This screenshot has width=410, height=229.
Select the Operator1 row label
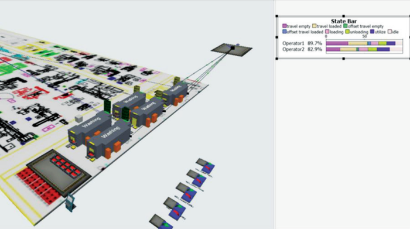(x=293, y=43)
